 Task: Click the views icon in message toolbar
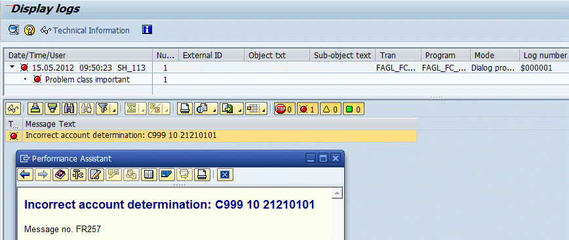[202, 109]
